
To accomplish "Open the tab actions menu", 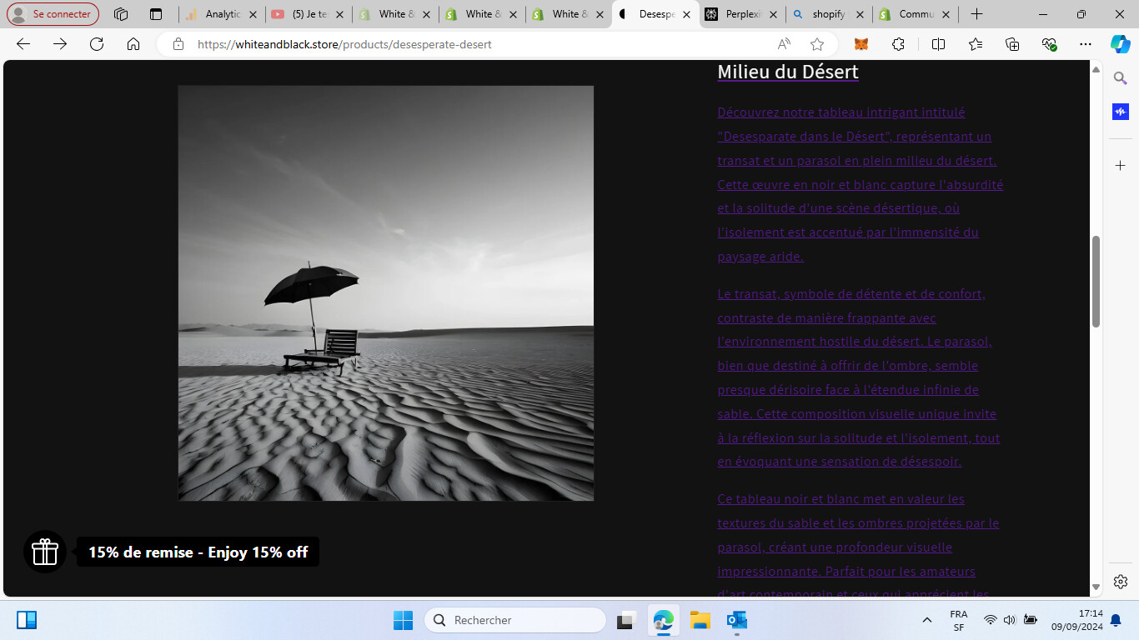I will (156, 14).
